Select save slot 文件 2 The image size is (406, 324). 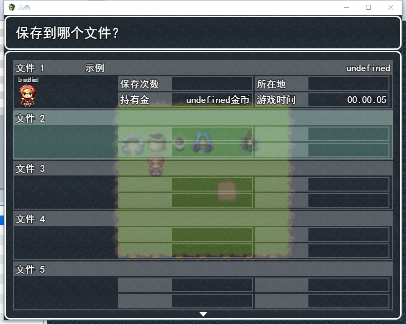[203, 135]
